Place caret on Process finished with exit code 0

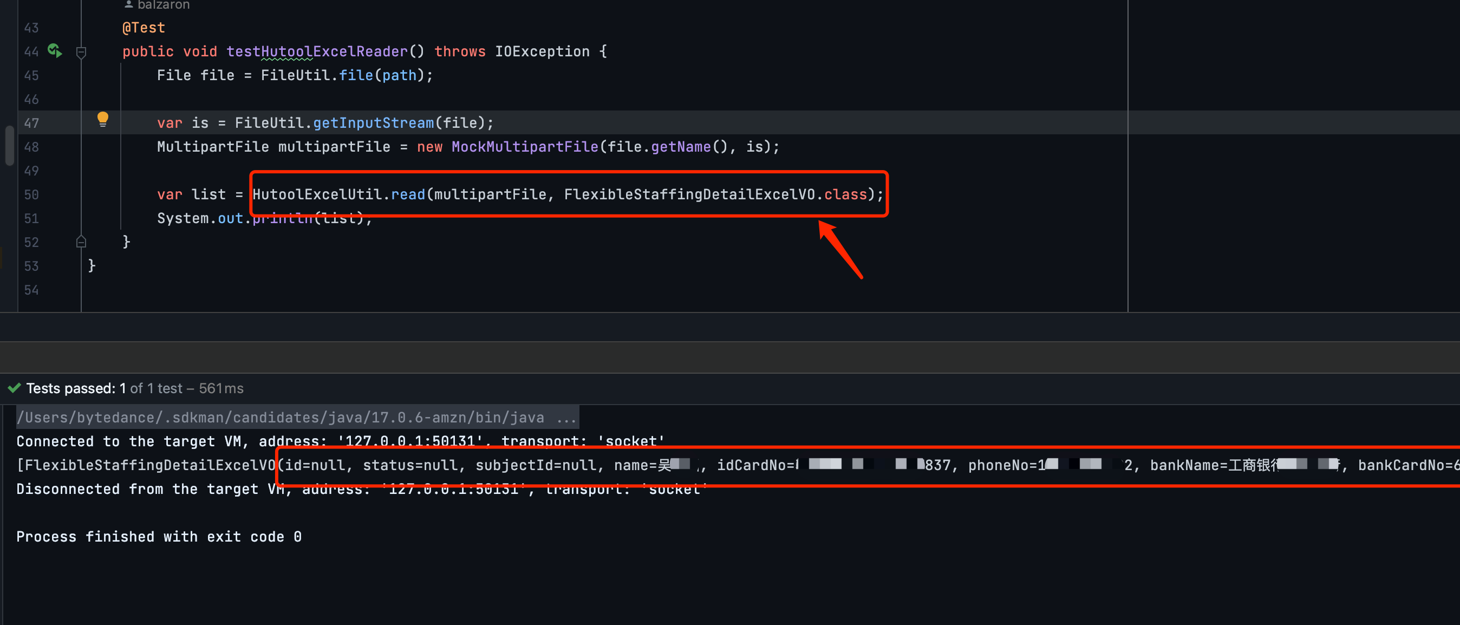(x=159, y=536)
